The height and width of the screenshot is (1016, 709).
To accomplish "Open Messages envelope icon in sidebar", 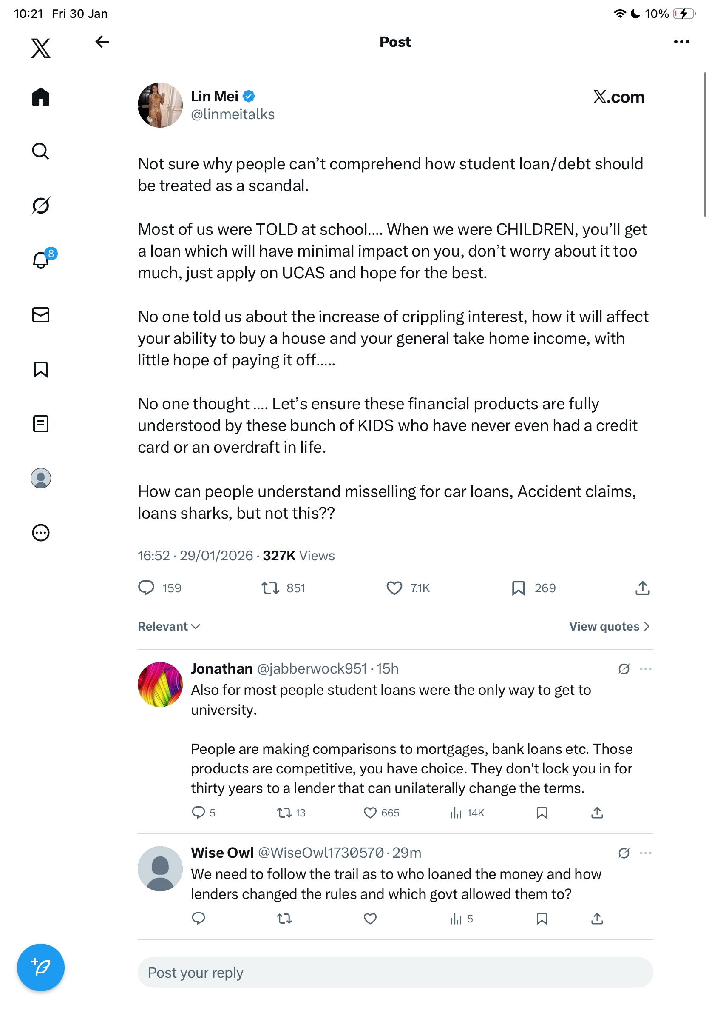I will [41, 314].
